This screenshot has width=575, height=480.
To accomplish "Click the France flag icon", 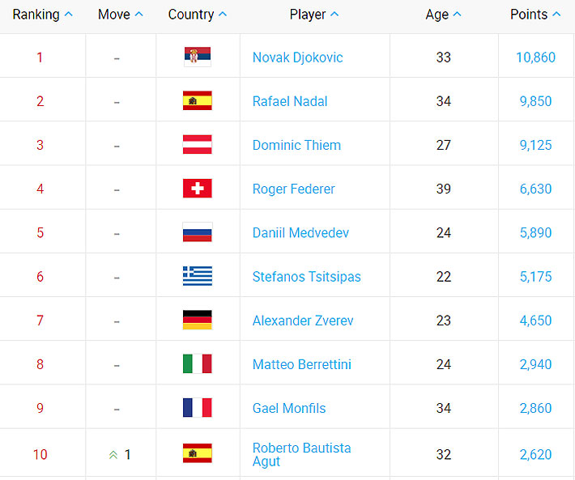I will 198,407.
